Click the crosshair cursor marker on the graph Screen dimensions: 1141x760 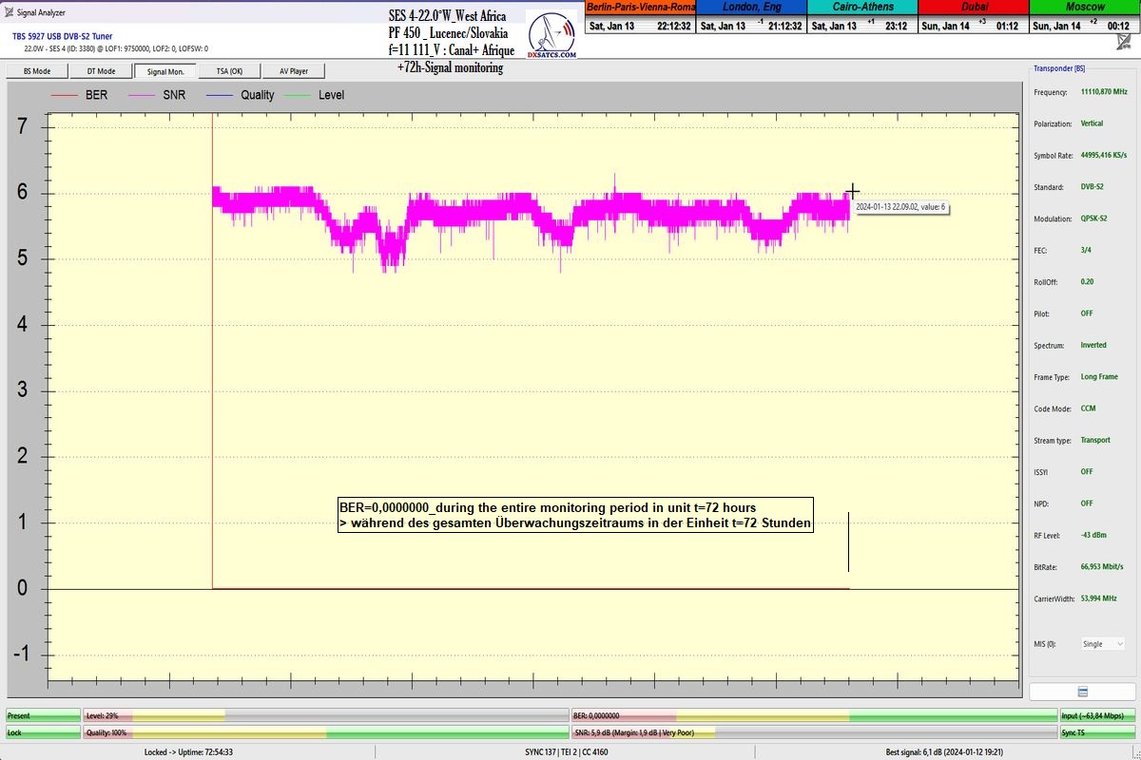[853, 193]
